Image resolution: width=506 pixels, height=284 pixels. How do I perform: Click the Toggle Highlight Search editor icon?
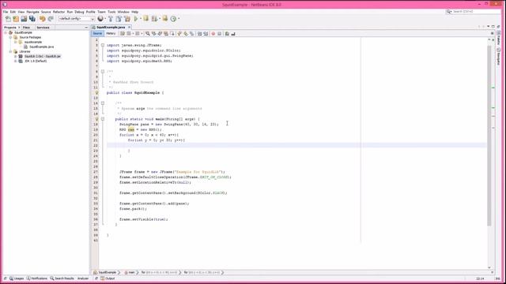166,33
